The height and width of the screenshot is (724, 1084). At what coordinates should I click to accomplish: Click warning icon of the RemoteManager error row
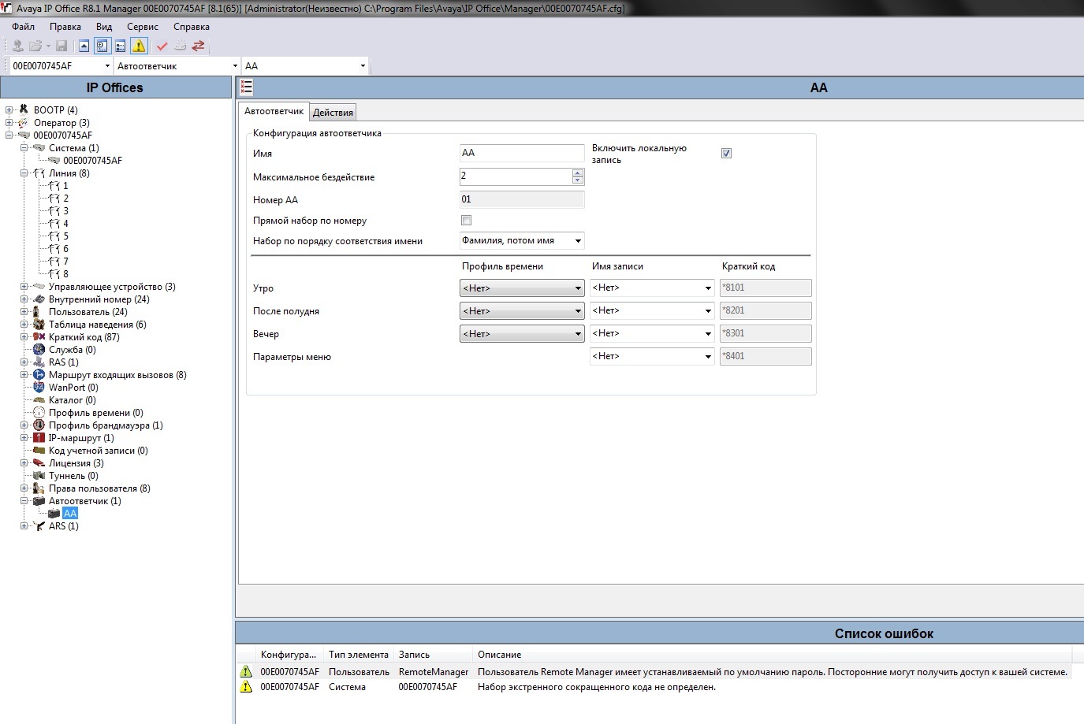pos(246,672)
